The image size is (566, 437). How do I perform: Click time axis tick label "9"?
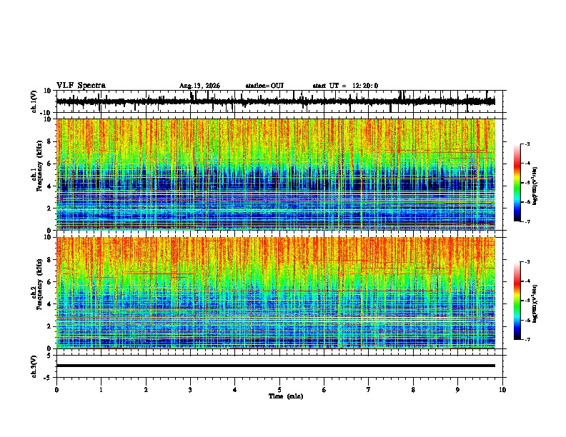[x=457, y=390]
